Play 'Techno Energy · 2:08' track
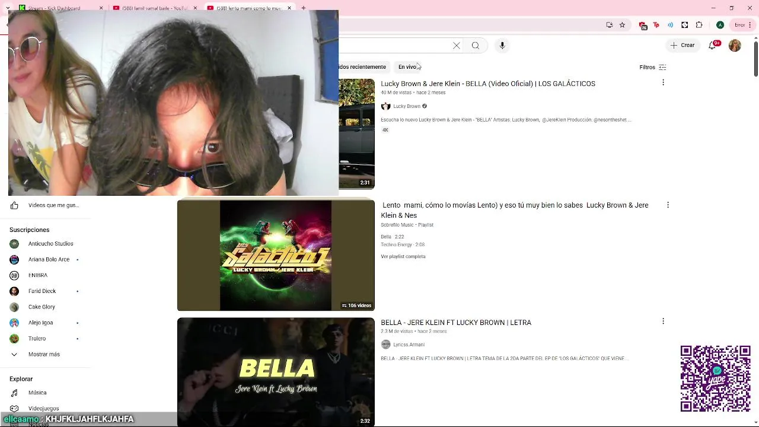The width and height of the screenshot is (759, 427). pyautogui.click(x=403, y=244)
